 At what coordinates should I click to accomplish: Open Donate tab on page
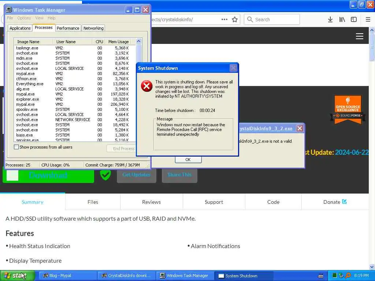335,202
